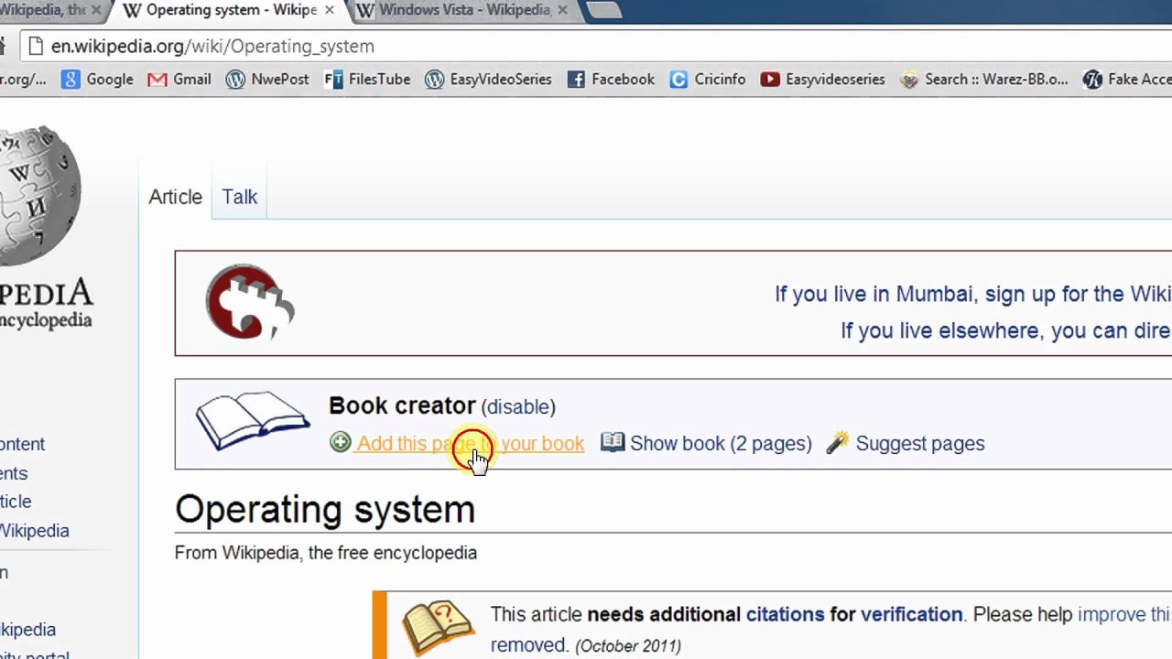Screen dimensions: 1172x659
Task: Open the Easyvideoseries YouTube bookmark
Action: tap(822, 80)
